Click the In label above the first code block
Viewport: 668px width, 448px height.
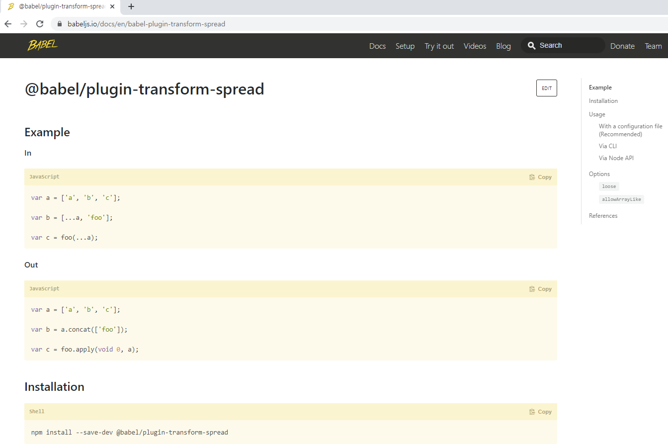click(x=28, y=153)
